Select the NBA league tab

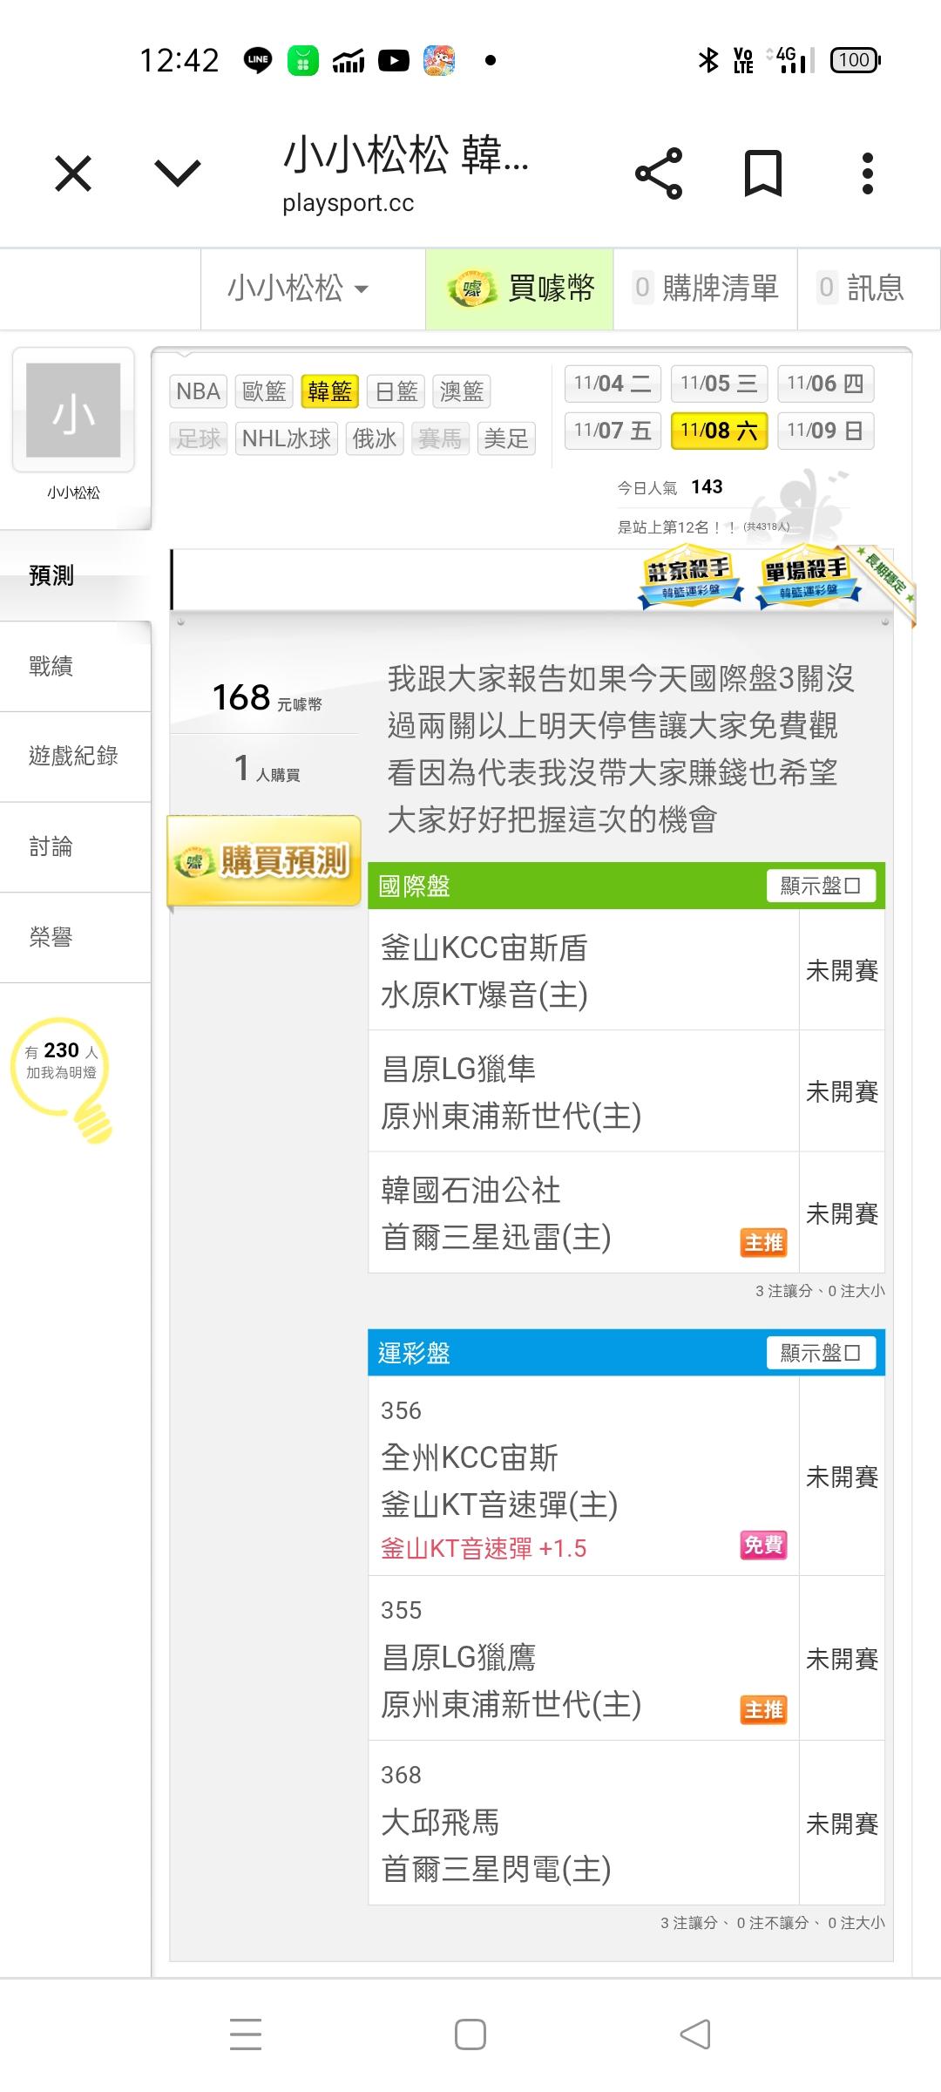[x=198, y=391]
